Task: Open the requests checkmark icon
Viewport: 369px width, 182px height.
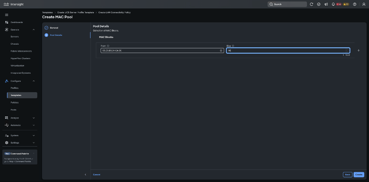Action: [x=319, y=4]
